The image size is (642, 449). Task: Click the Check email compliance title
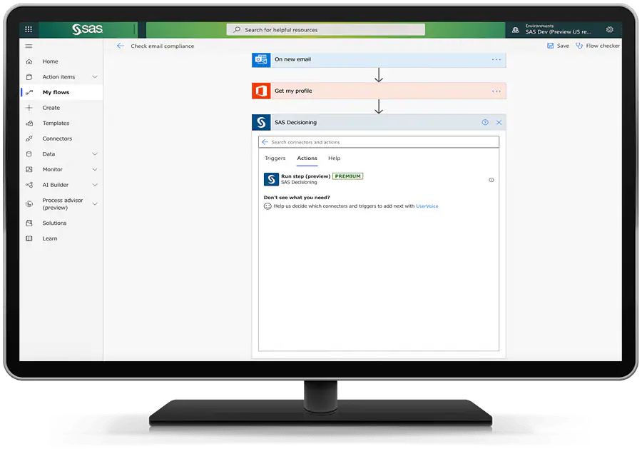(163, 46)
